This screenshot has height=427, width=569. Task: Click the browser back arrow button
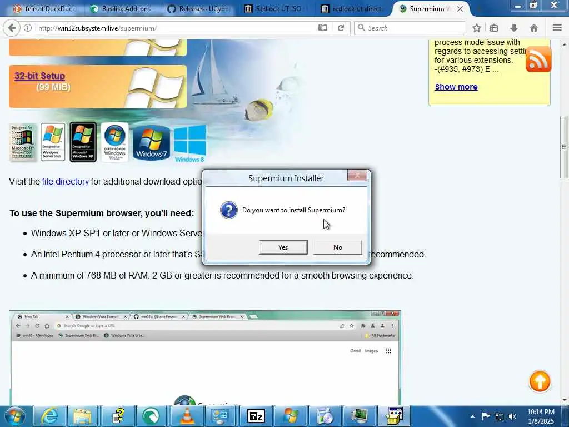click(x=12, y=28)
